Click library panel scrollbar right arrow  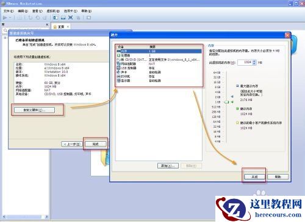tap(47, 217)
